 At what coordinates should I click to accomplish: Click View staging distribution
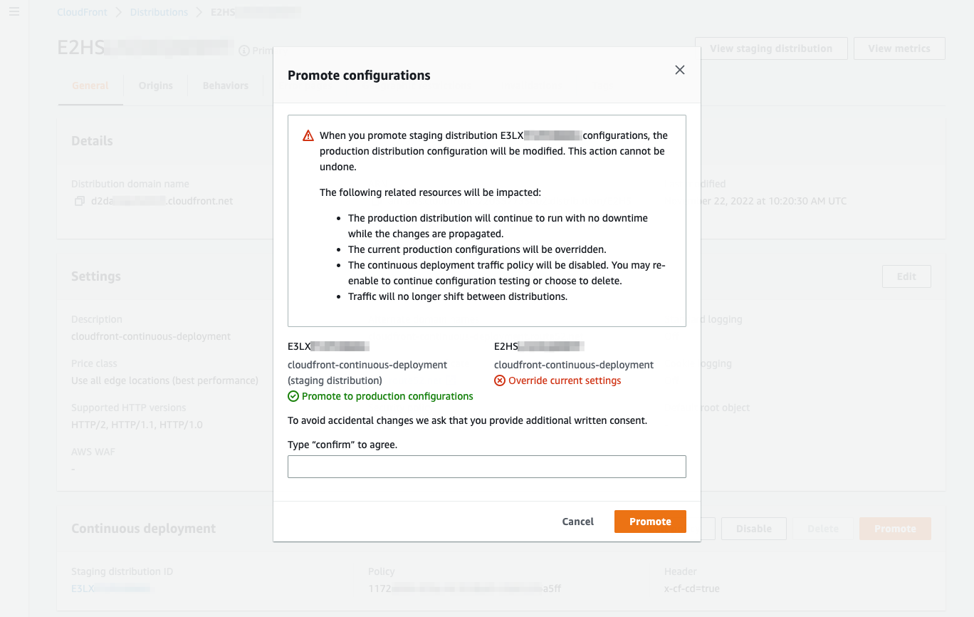[770, 48]
